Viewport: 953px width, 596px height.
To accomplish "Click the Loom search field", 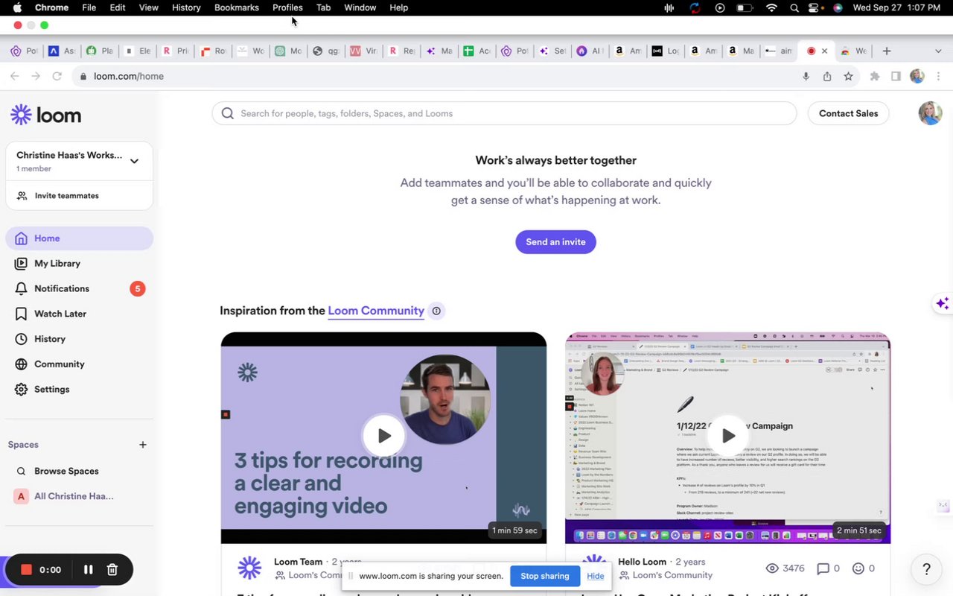I will coord(504,113).
